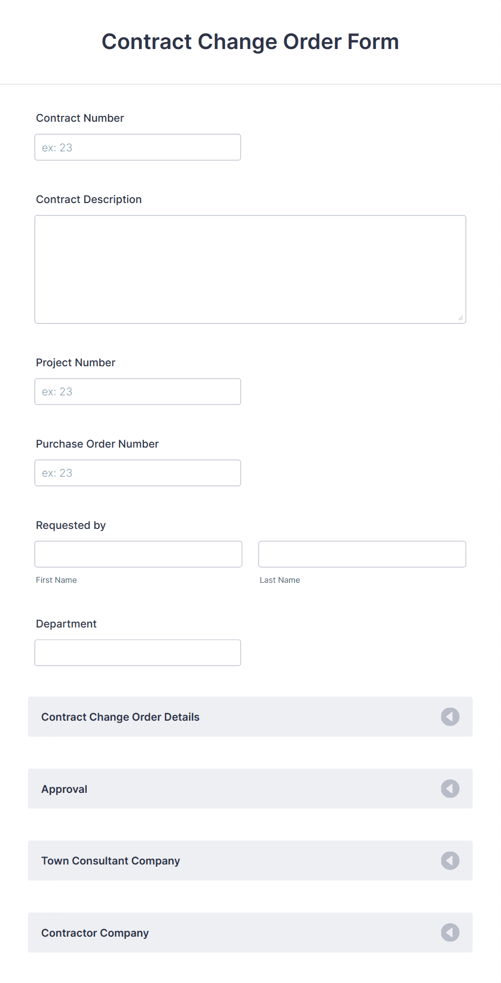The height and width of the screenshot is (983, 501).
Task: Click the First Name input box
Action: [x=138, y=554]
